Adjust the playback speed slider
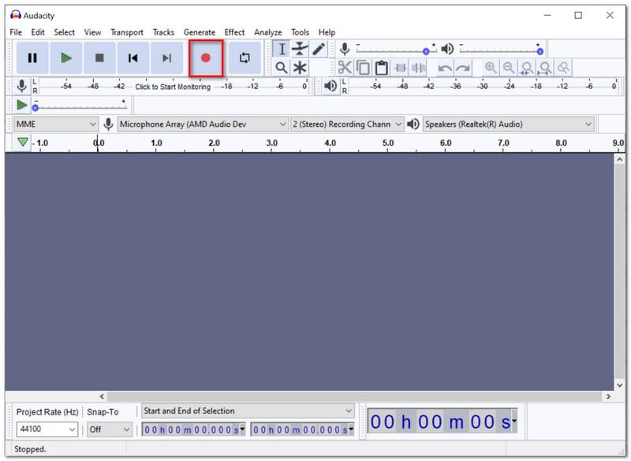 pyautogui.click(x=80, y=106)
